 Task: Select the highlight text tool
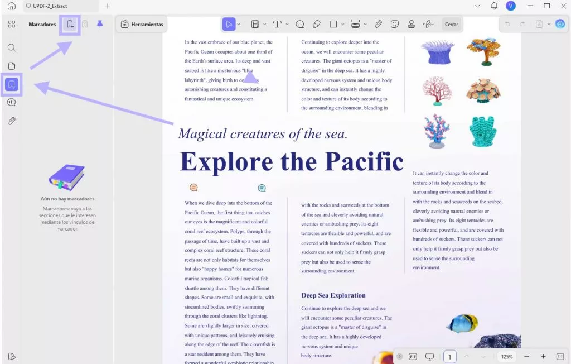click(255, 25)
